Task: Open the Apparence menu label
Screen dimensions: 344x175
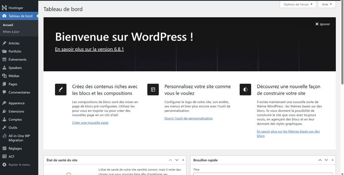Action: [16, 103]
